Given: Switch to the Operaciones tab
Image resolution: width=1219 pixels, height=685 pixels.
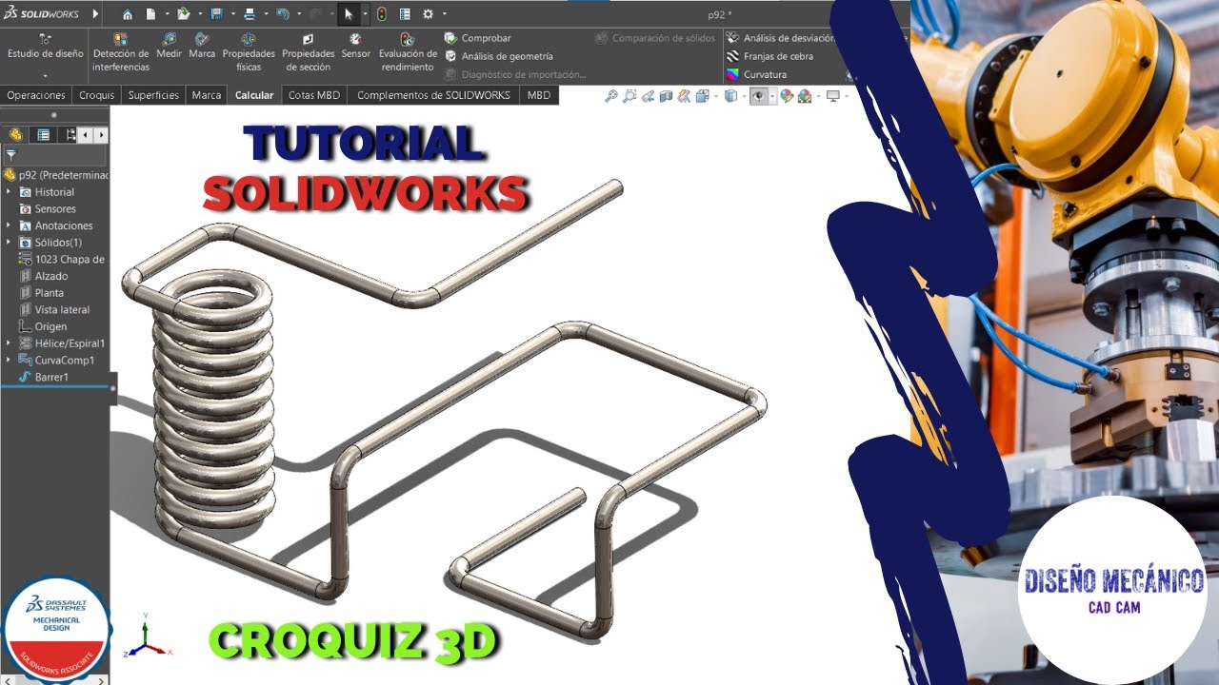Looking at the screenshot, I should click(x=36, y=95).
